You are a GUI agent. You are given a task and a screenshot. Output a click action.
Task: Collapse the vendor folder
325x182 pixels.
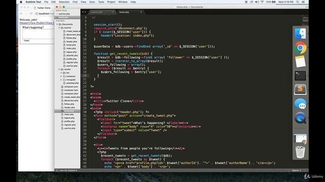pyautogui.click(x=59, y=69)
